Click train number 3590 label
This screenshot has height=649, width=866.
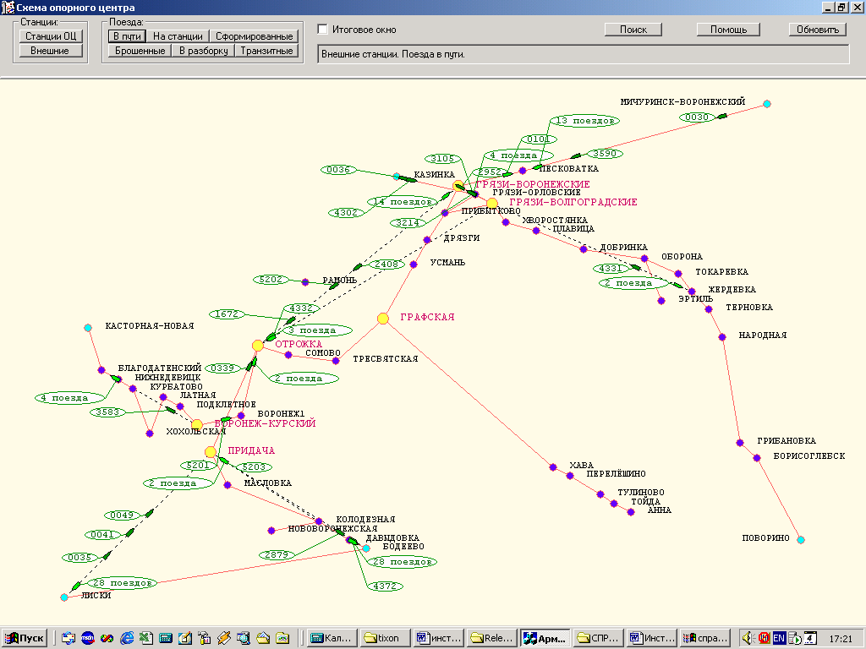605,153
